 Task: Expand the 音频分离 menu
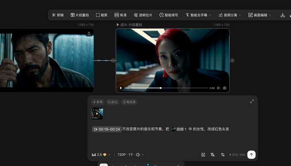tap(230, 15)
